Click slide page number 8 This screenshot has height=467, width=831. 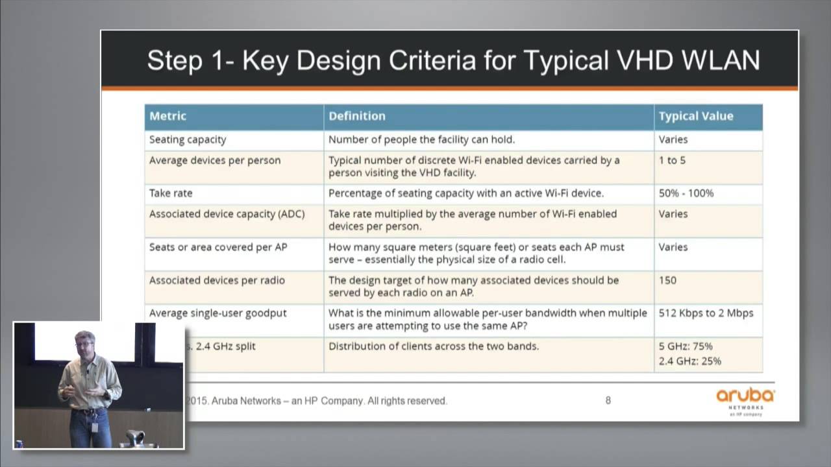click(608, 401)
